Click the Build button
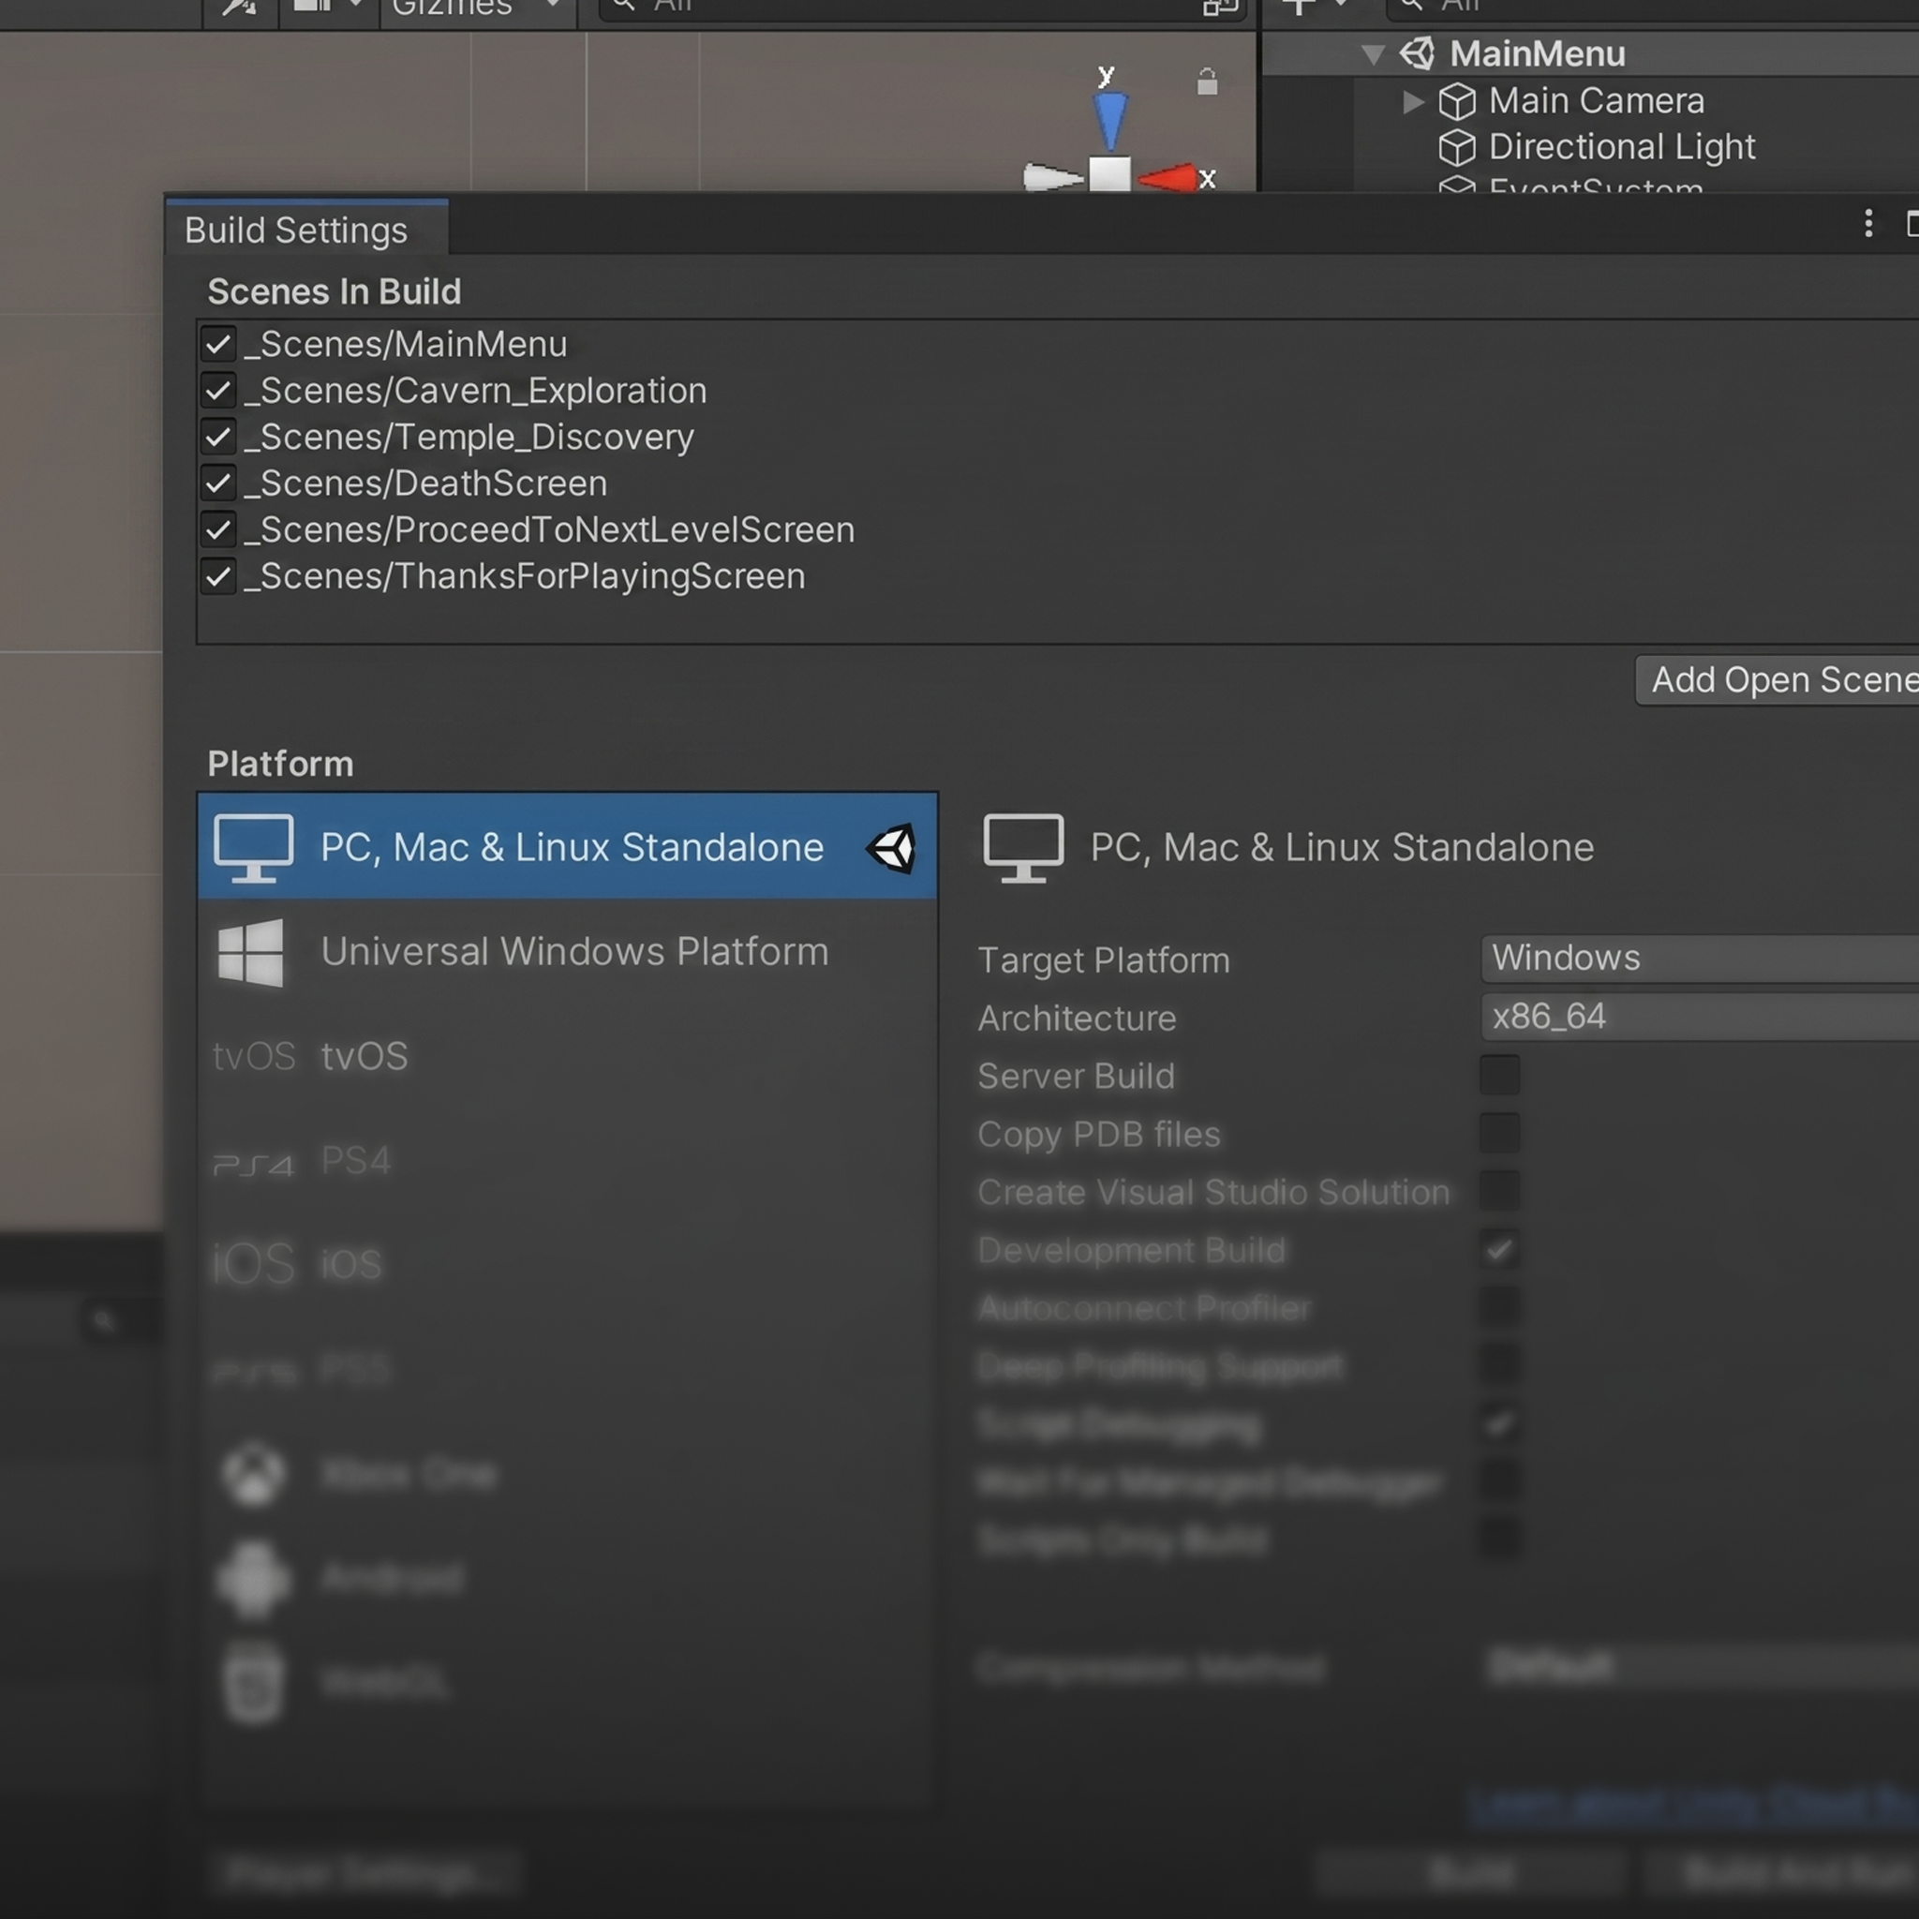Viewport: 1919px width, 1919px height. [1472, 1874]
